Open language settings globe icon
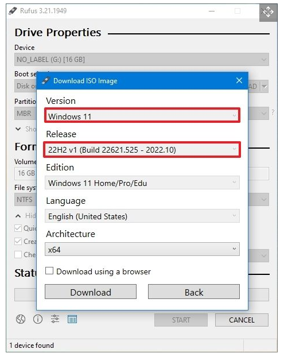This screenshot has height=361, width=284. [21, 319]
